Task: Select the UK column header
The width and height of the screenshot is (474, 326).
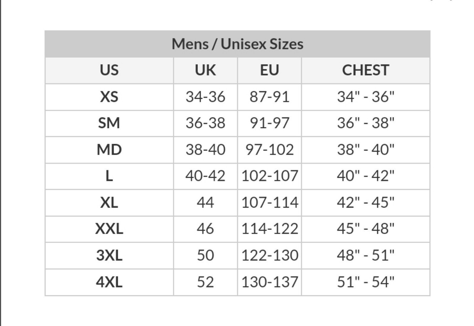Action: pos(205,70)
